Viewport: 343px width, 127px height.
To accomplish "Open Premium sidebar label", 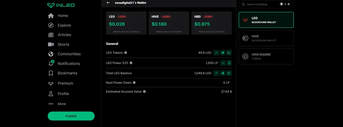I will click(65, 83).
